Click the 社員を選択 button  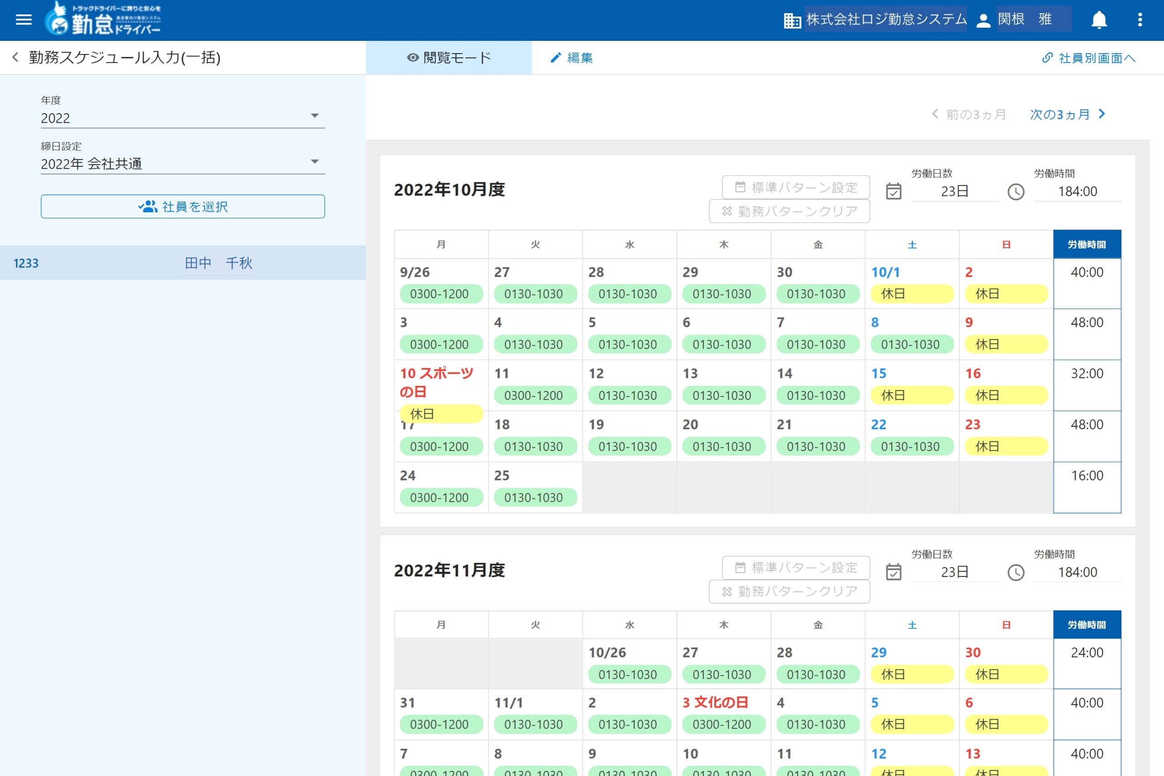click(183, 206)
